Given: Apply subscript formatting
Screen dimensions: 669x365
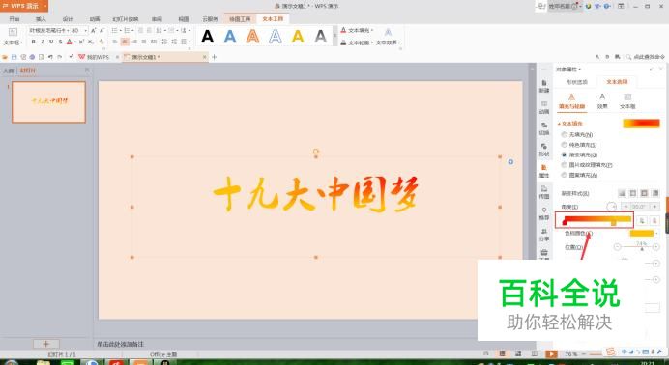Looking at the screenshot, I should coord(91,42).
